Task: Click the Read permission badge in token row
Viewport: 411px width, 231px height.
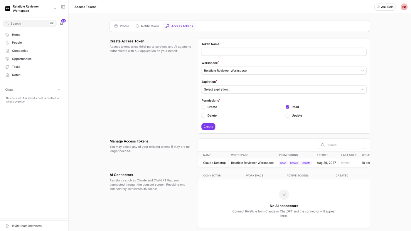Action: (x=283, y=163)
